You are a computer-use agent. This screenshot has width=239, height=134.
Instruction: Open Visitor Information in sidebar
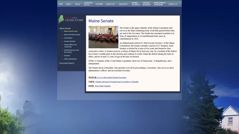[x=70, y=59]
